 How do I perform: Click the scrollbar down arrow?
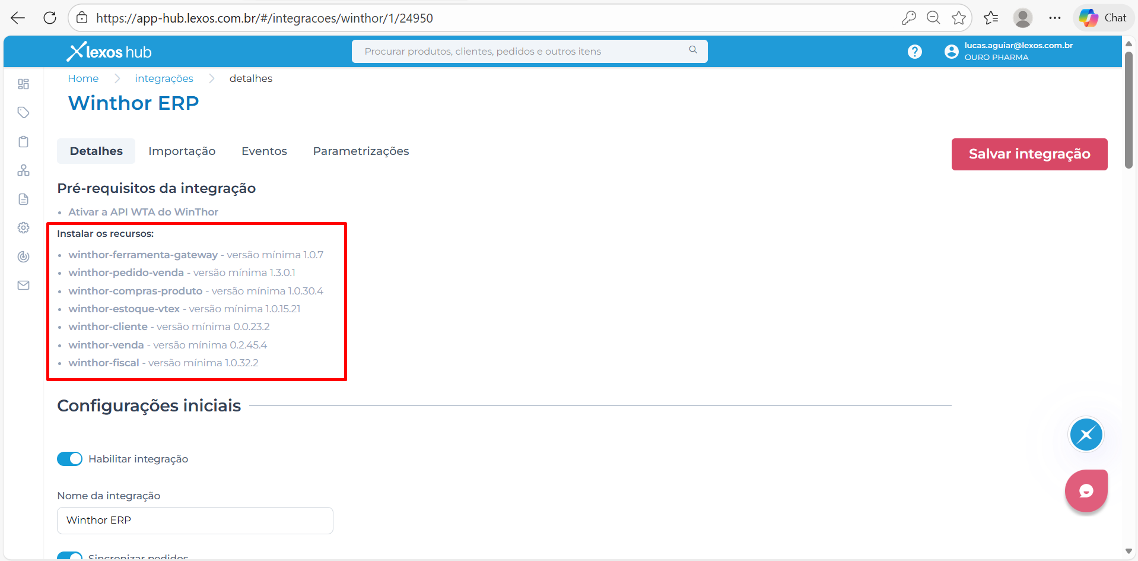click(1129, 552)
